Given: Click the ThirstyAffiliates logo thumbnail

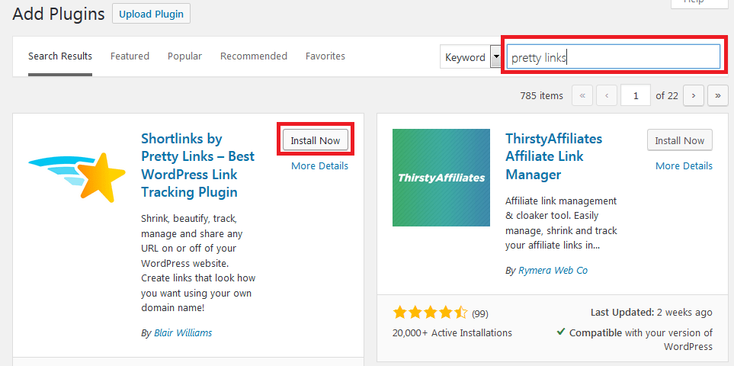Looking at the screenshot, I should pyautogui.click(x=441, y=178).
